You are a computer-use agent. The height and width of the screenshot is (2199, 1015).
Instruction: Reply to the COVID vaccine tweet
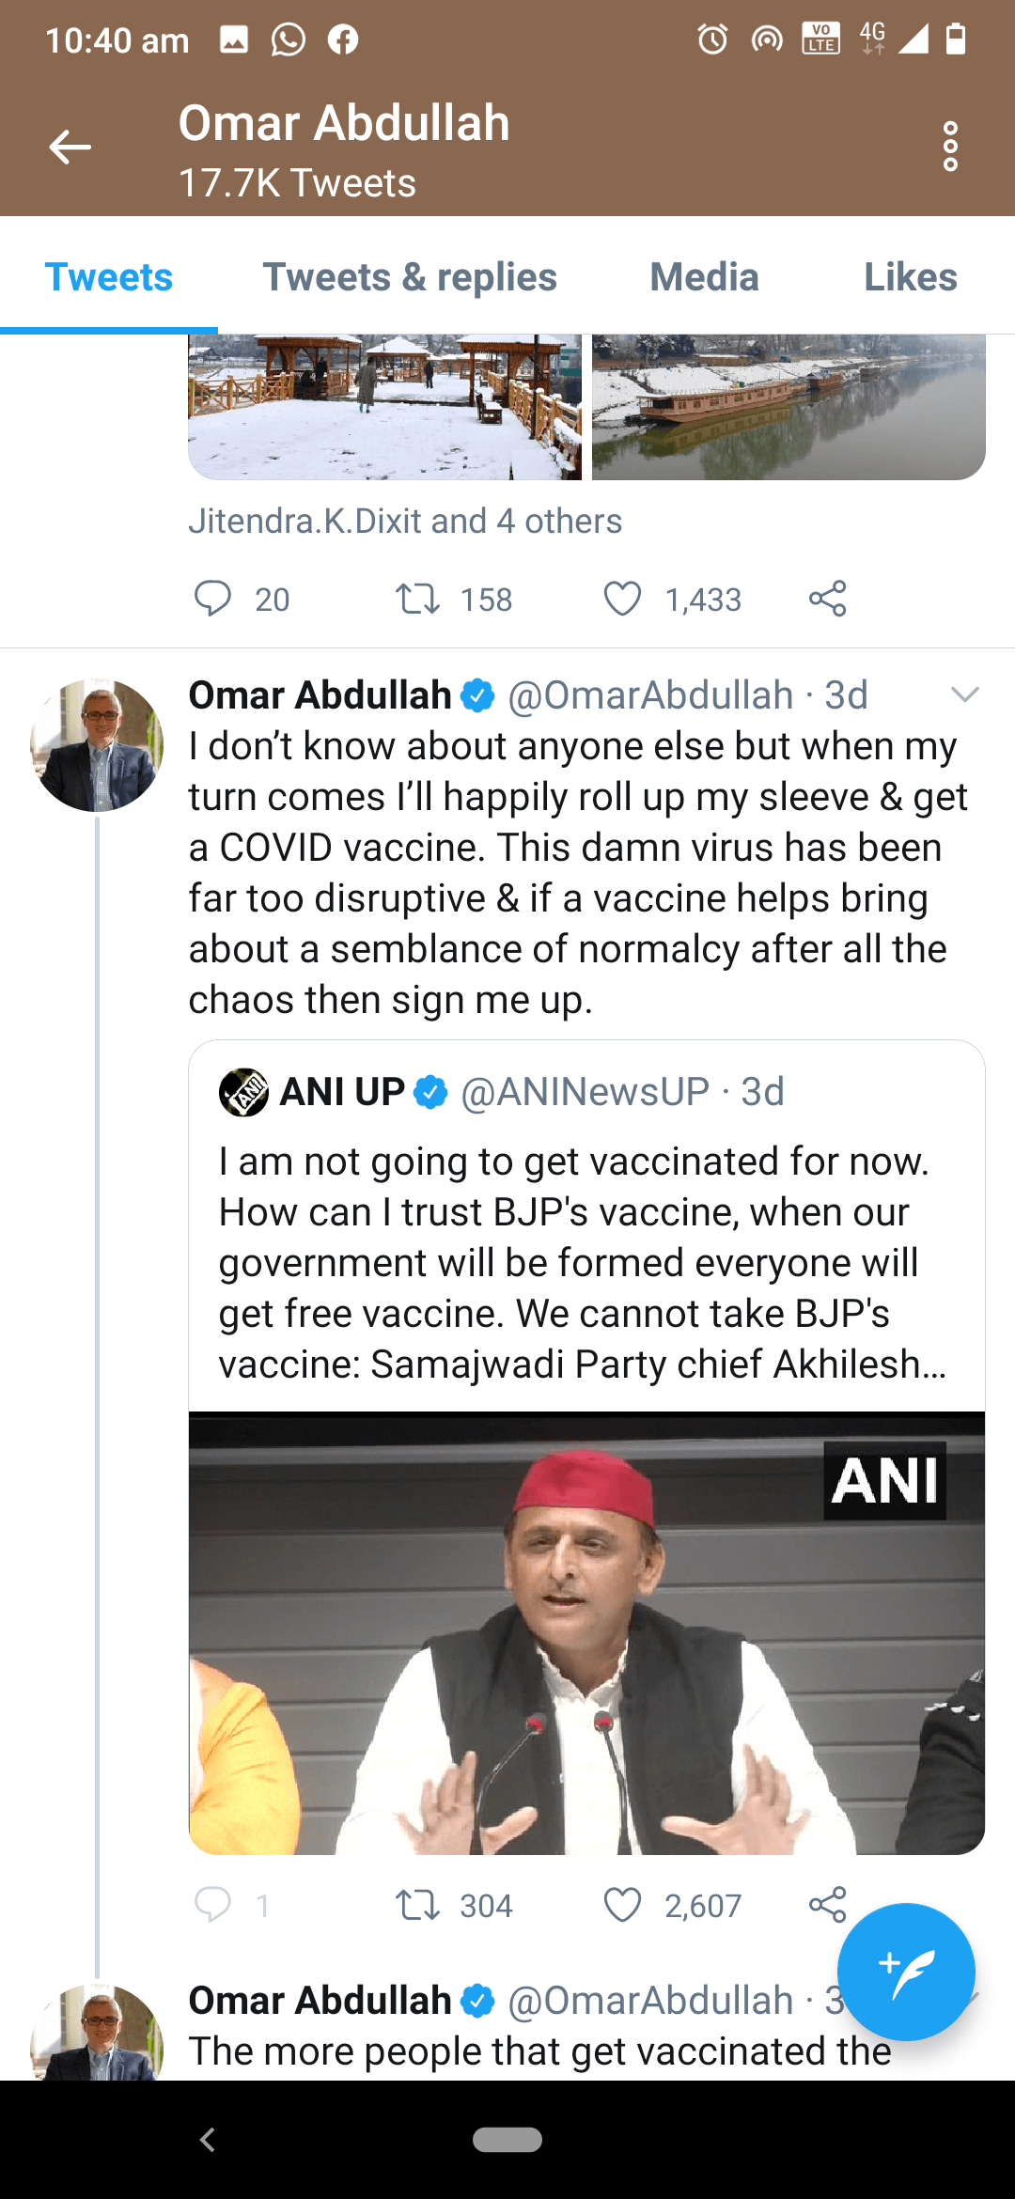[213, 1905]
